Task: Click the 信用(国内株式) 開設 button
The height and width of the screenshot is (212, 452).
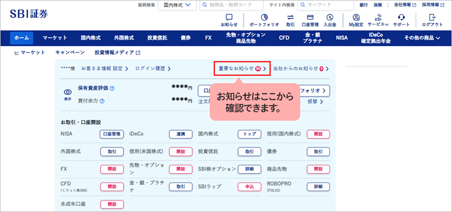Action: tap(318, 134)
